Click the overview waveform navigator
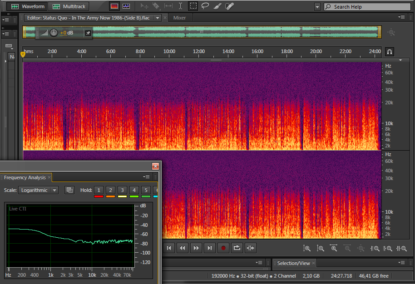This screenshot has width=415, height=284. [202, 32]
